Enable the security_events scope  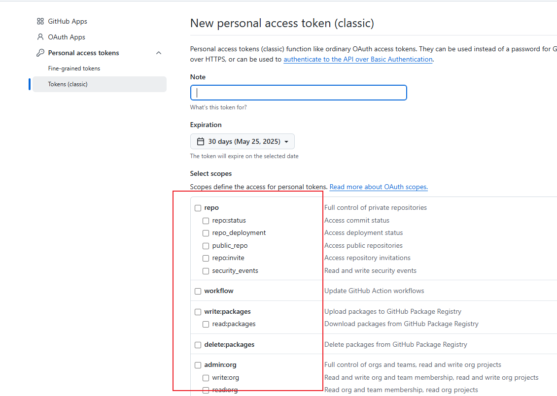pyautogui.click(x=206, y=270)
